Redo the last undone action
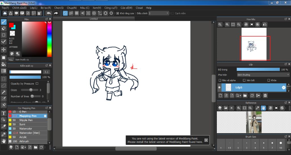Viewport: 291px width, 155px height. [x=56, y=13]
